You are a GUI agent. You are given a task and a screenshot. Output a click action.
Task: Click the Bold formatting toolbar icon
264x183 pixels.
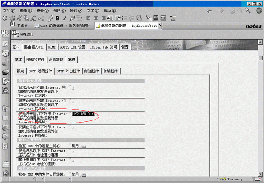click(58, 18)
